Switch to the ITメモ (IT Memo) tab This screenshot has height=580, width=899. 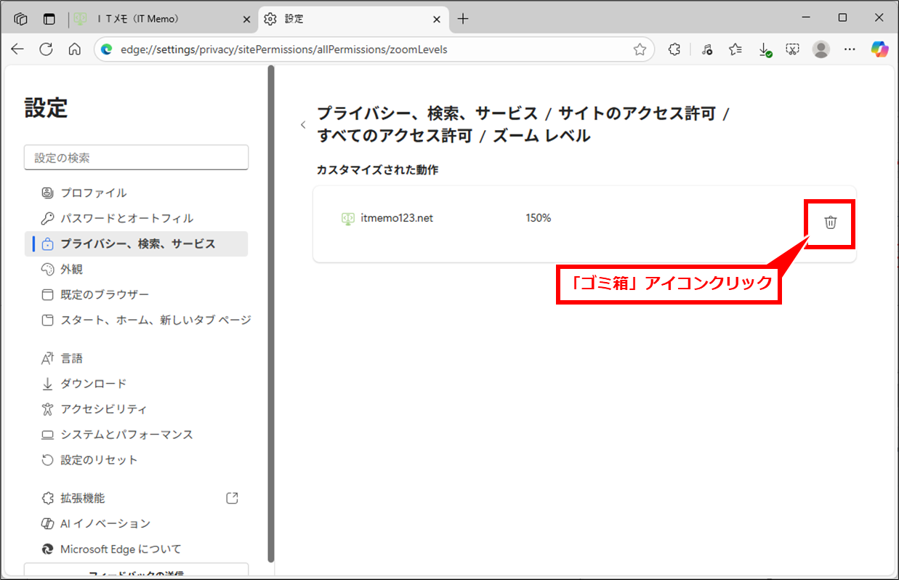click(160, 19)
